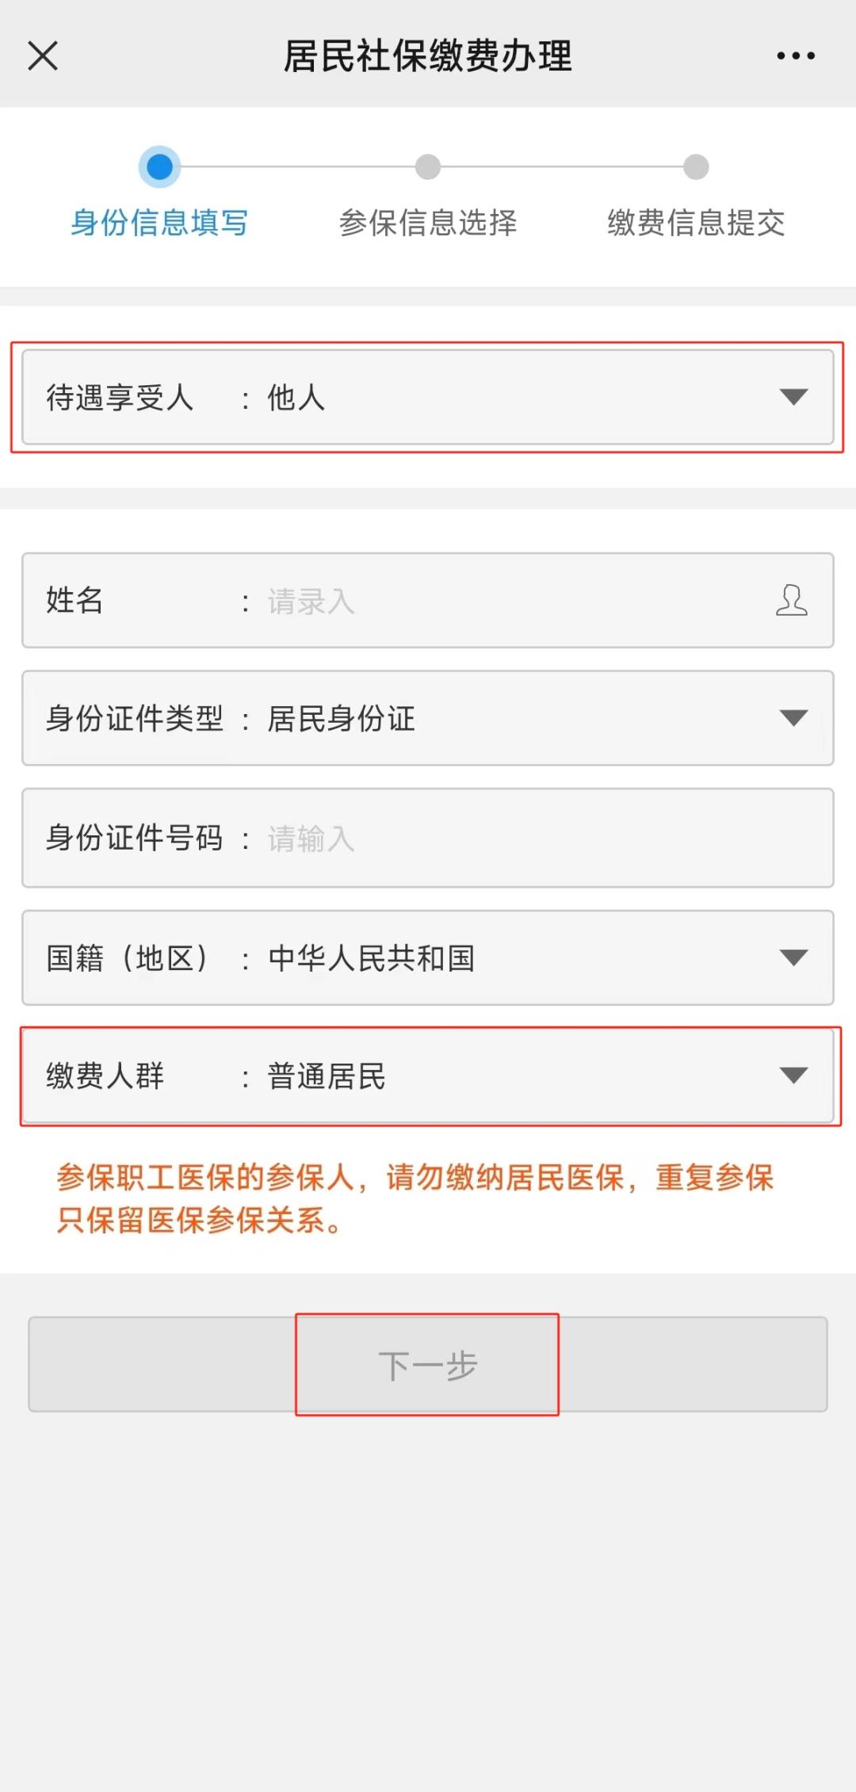Open the 缴费人群 dropdown arrow
The image size is (856, 1792).
793,1076
